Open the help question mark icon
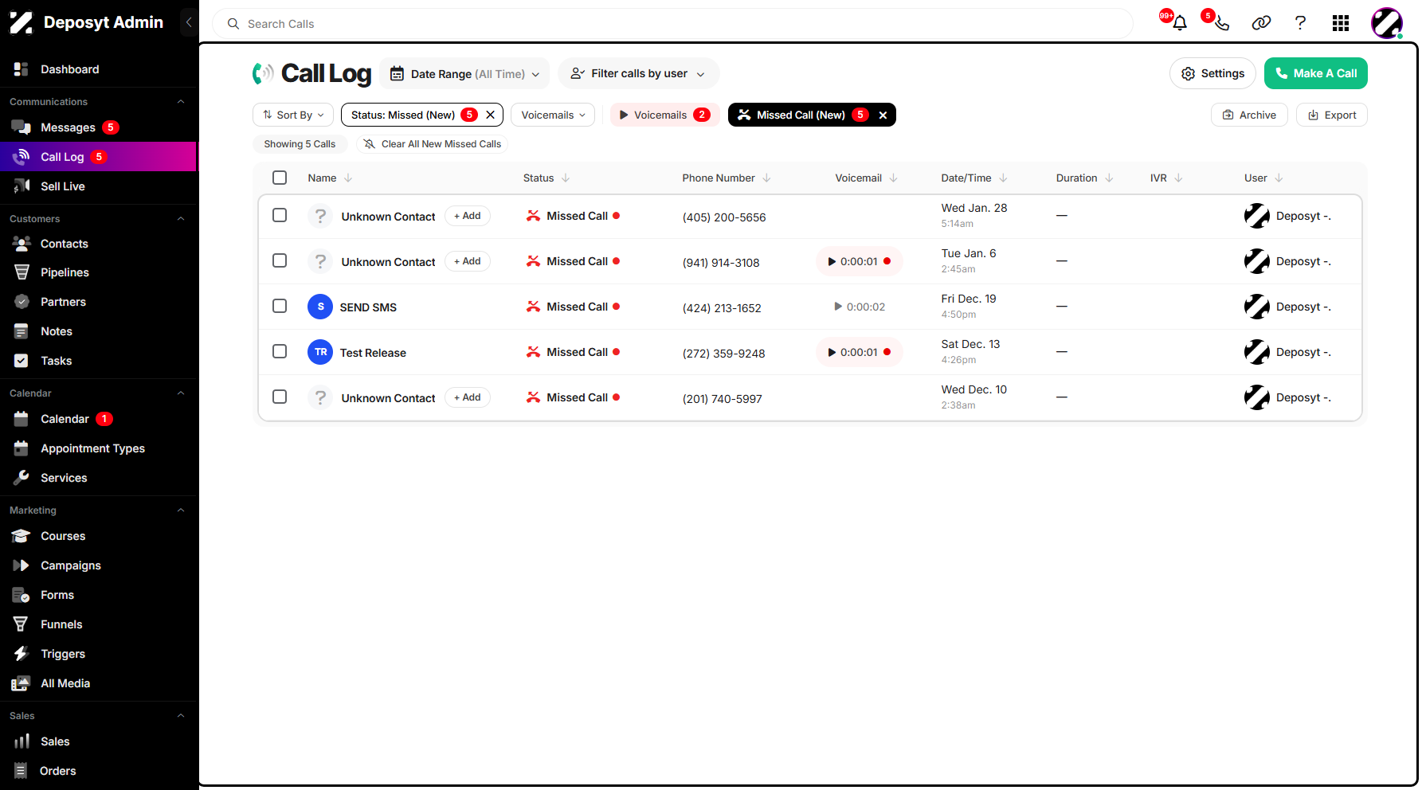The height and width of the screenshot is (790, 1422). 1300,23
